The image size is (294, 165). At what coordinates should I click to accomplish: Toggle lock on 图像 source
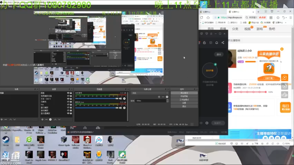tap(71, 93)
